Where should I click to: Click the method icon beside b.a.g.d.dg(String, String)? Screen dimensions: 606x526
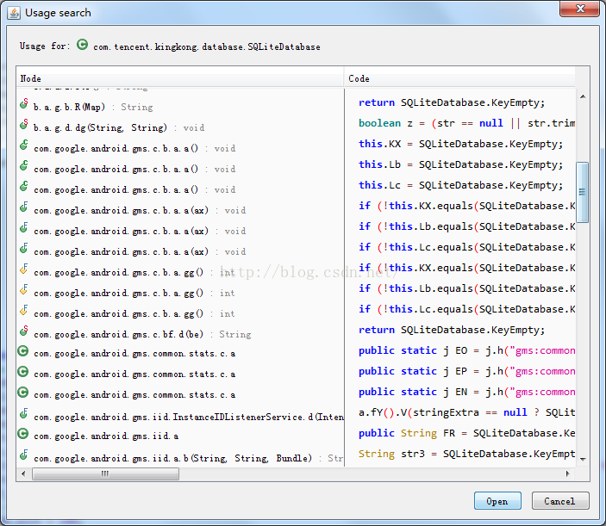[x=24, y=127]
